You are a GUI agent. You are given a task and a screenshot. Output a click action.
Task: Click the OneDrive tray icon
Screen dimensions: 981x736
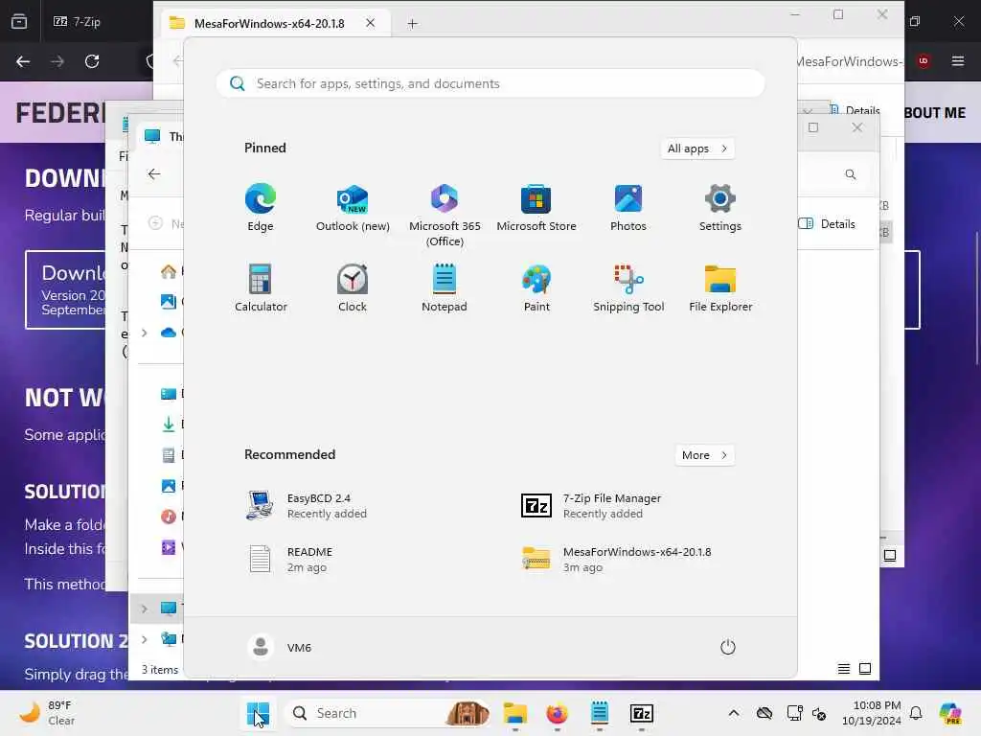(x=764, y=713)
